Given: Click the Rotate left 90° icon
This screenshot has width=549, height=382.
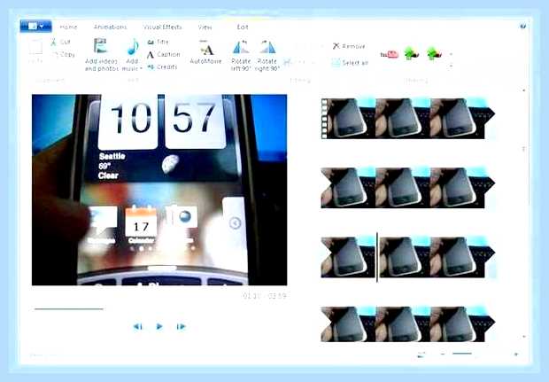Looking at the screenshot, I should [241, 47].
